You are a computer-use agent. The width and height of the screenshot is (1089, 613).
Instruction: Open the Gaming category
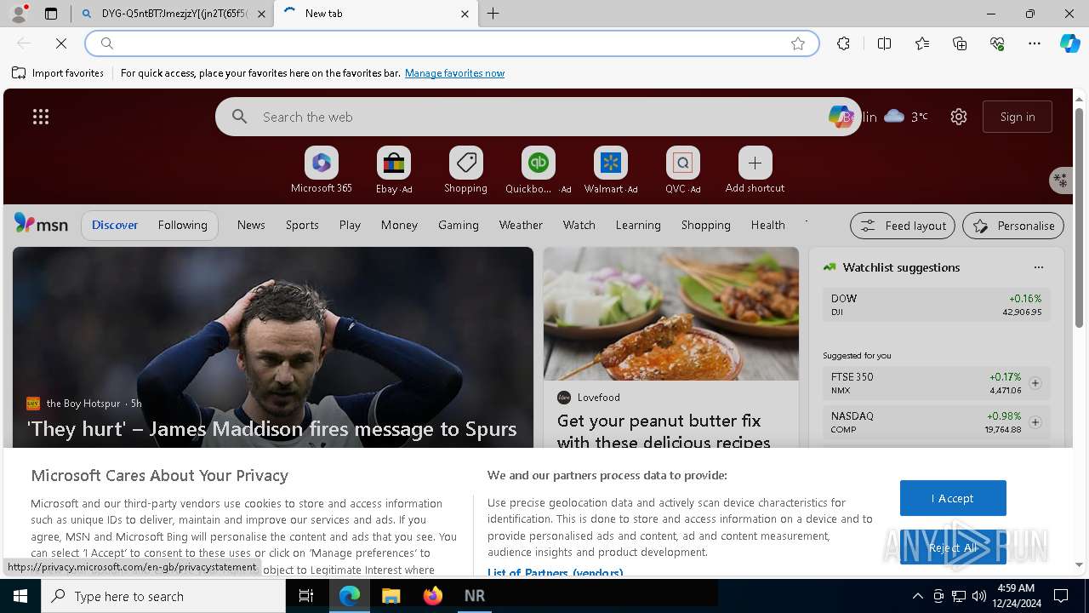(459, 225)
